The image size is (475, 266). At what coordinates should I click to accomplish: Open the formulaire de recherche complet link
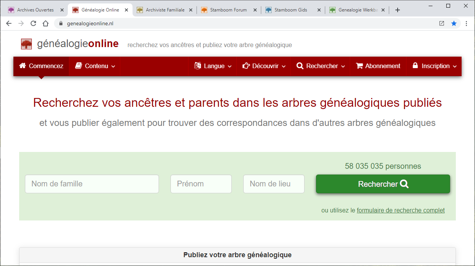(x=401, y=210)
